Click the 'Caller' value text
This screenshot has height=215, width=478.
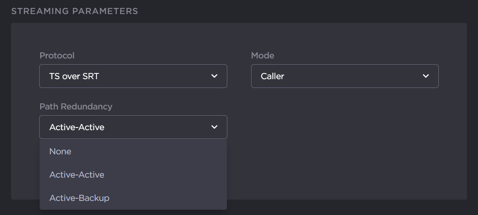pyautogui.click(x=272, y=76)
